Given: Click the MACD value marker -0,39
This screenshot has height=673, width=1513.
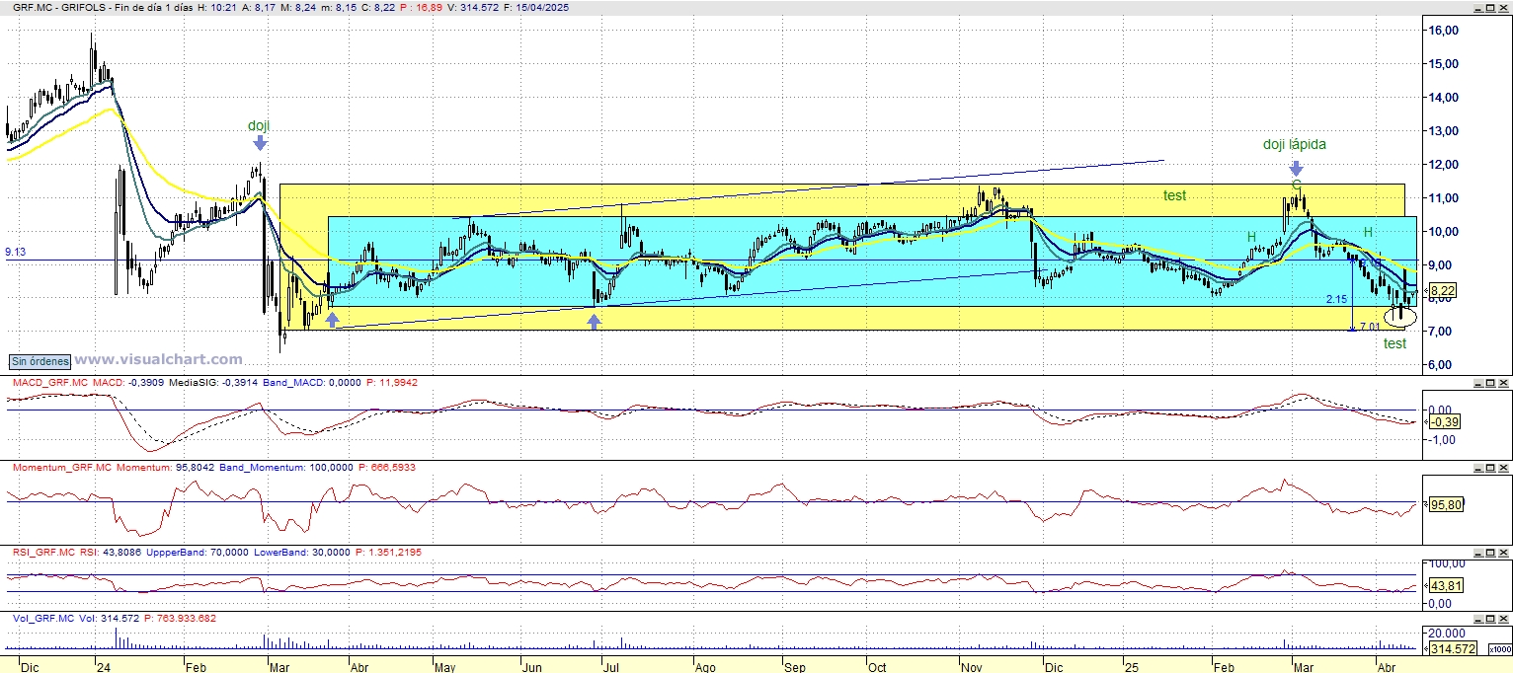Looking at the screenshot, I should click(x=1446, y=422).
